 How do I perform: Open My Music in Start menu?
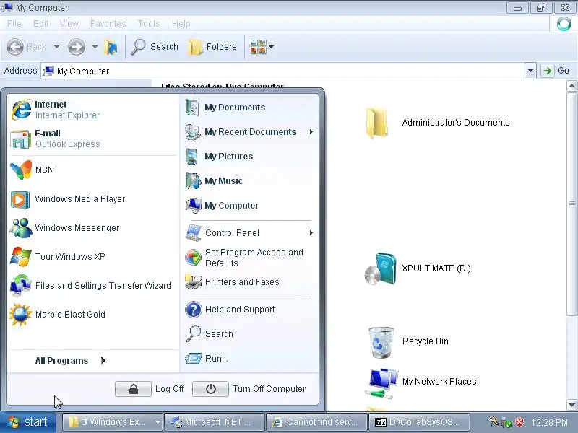[250, 181]
